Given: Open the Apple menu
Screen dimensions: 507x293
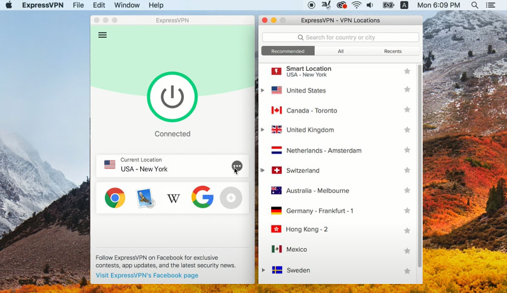Looking at the screenshot, I should 8,5.
